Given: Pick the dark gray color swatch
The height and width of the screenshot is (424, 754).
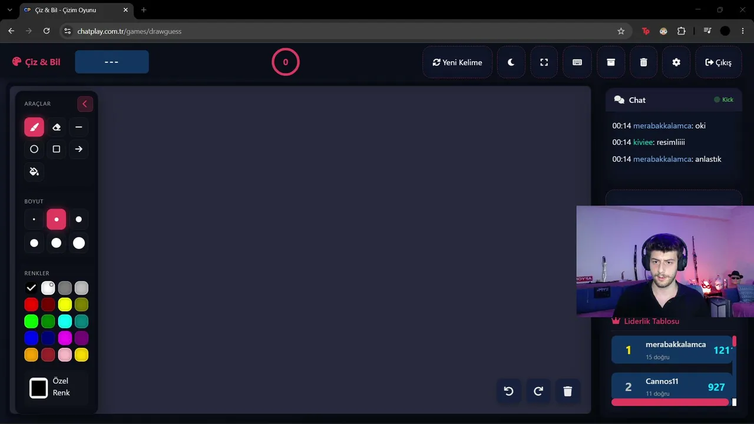Looking at the screenshot, I should 65,288.
